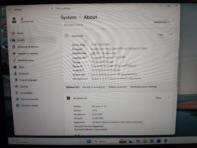Click the search magnifier icon in Settings
The image size is (197, 148).
[x=52, y=8]
